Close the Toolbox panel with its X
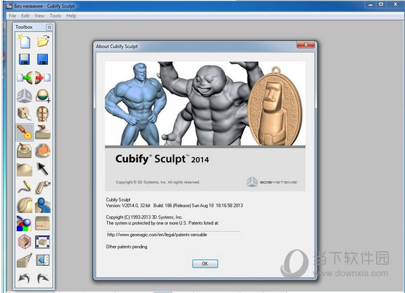Image resolution: width=405 pixels, height=293 pixels. coord(49,27)
